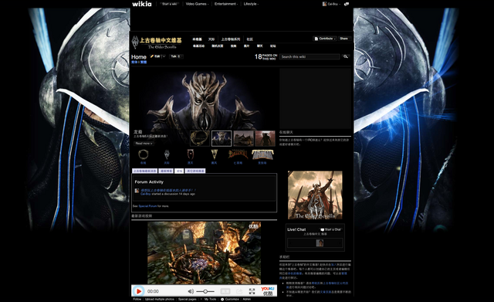Open the forum discussion thread title link
The image size is (494, 302).
point(168,191)
